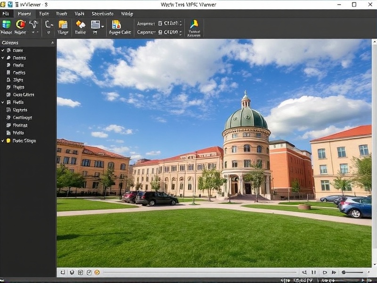
Task: Click the play button in the playback controls
Action: click(x=325, y=272)
